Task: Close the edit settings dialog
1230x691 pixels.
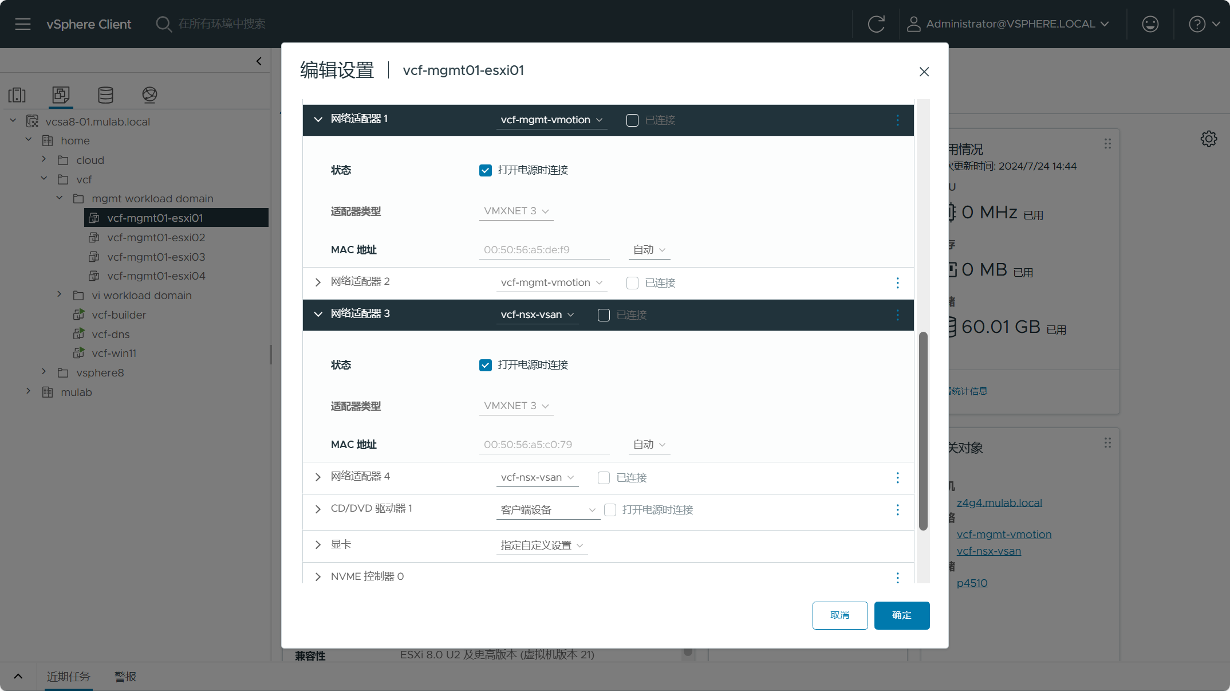Action: (924, 72)
